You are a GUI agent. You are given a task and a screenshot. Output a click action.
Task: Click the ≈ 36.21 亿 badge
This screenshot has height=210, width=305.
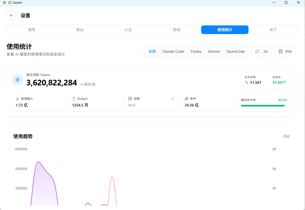point(88,84)
